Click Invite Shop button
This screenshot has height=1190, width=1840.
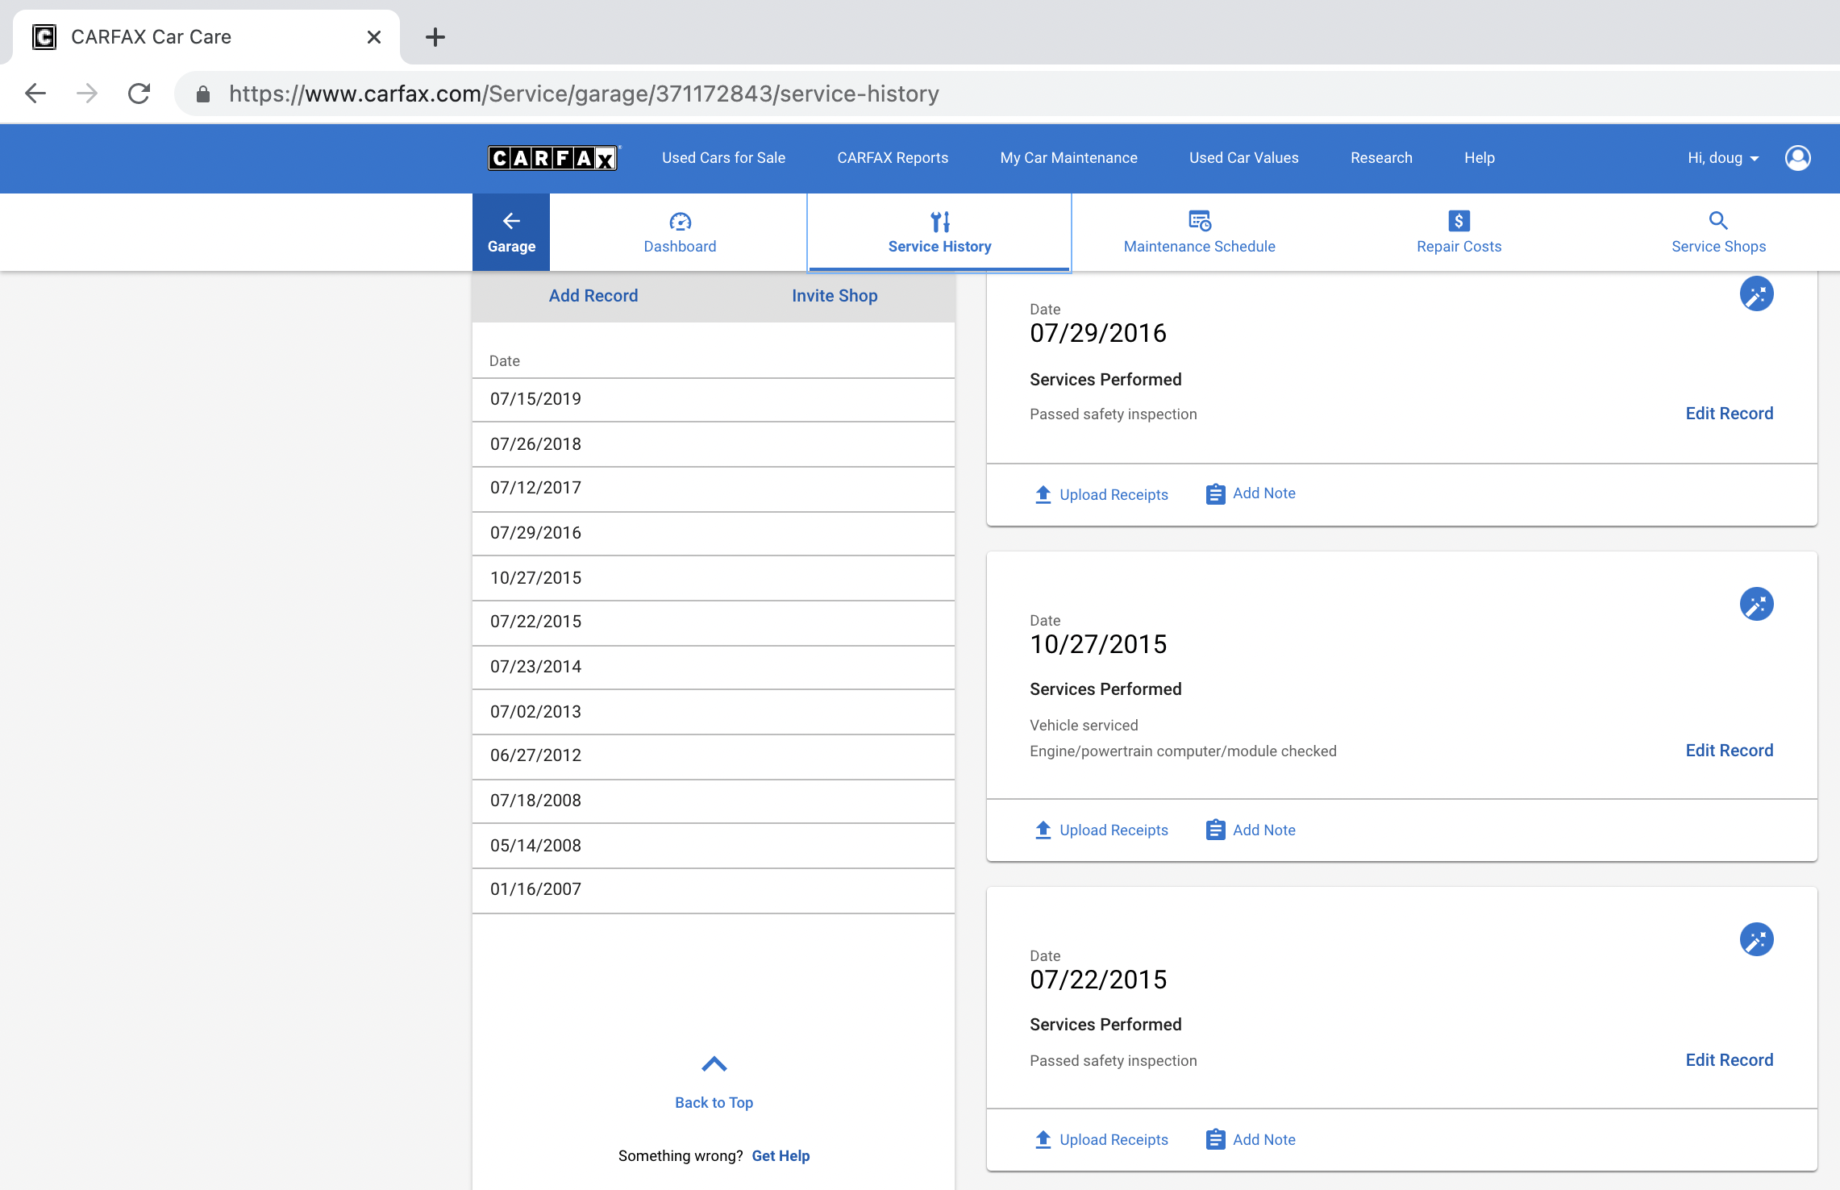pos(835,296)
